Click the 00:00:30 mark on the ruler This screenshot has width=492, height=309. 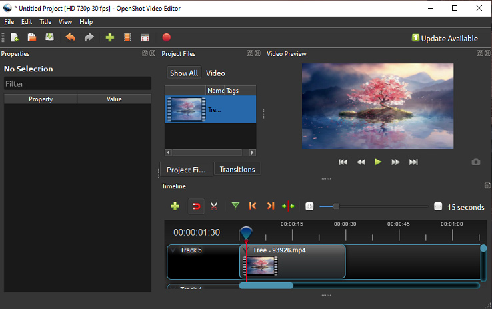(345, 224)
